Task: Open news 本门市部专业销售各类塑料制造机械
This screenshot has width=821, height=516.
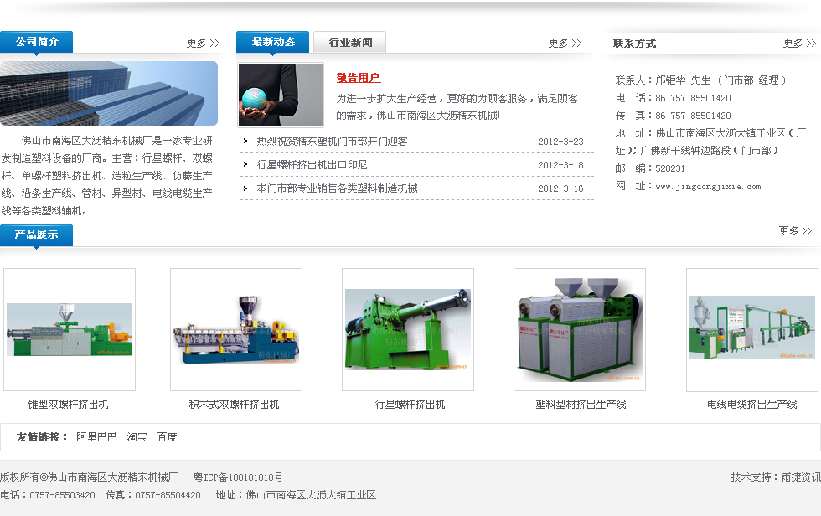Action: 337,188
